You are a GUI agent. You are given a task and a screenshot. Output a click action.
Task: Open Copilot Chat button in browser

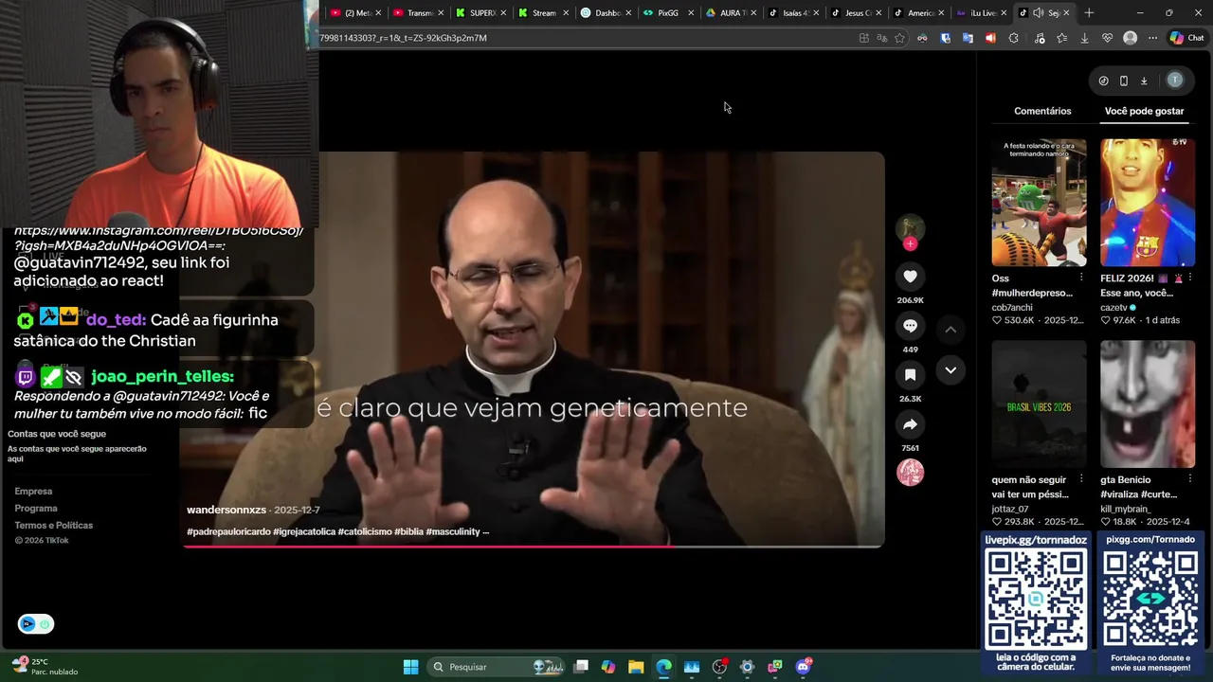tap(1186, 38)
